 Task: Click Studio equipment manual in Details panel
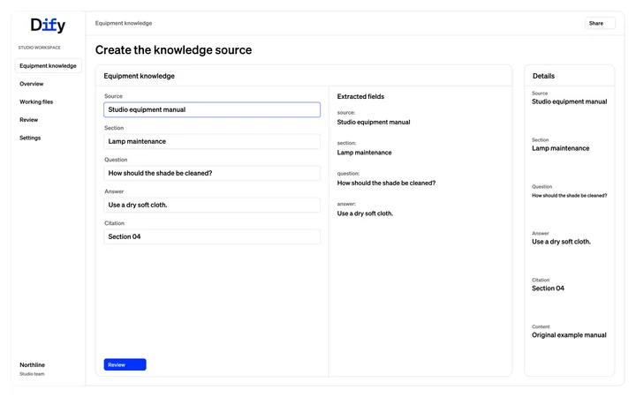[x=570, y=101]
